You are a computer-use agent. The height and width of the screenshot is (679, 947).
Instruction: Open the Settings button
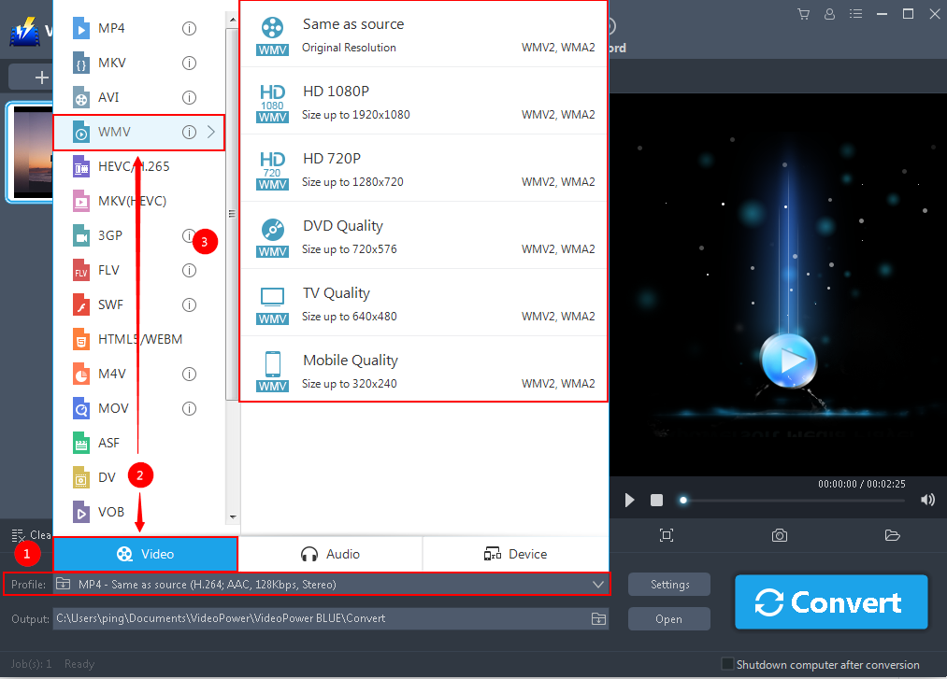point(668,583)
